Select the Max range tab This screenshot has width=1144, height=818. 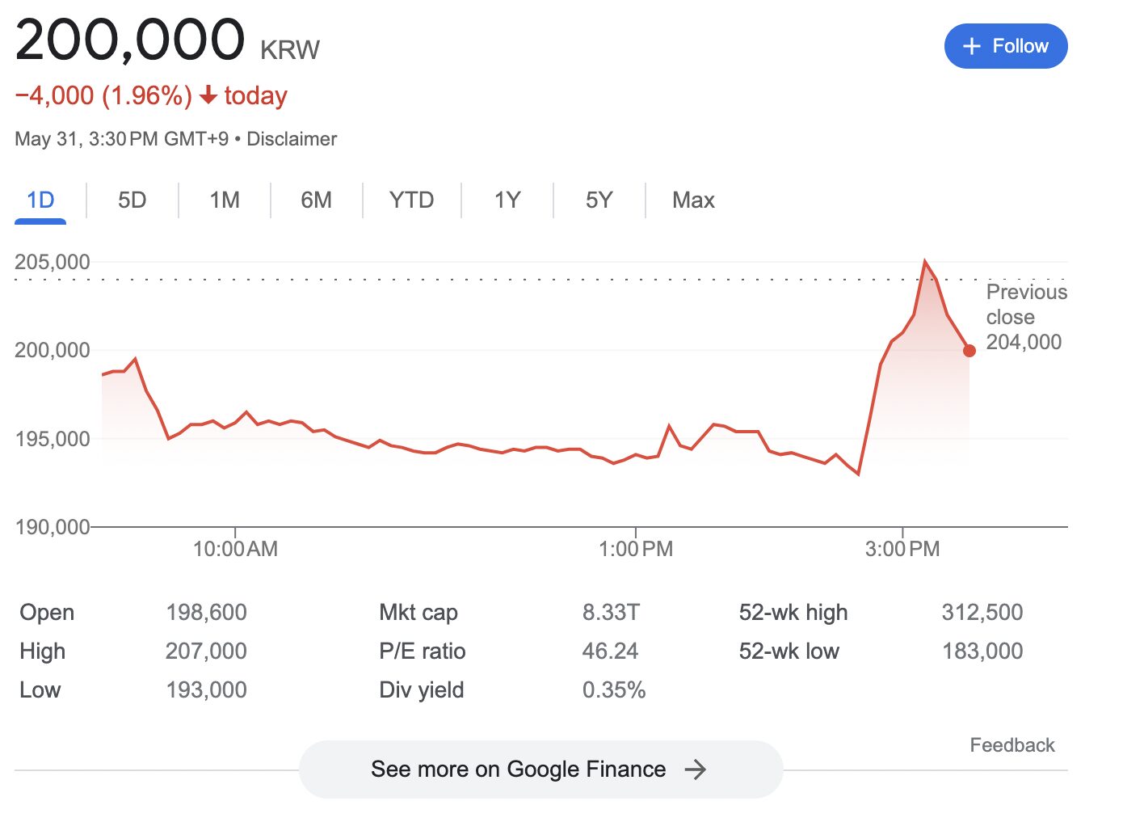coord(693,200)
